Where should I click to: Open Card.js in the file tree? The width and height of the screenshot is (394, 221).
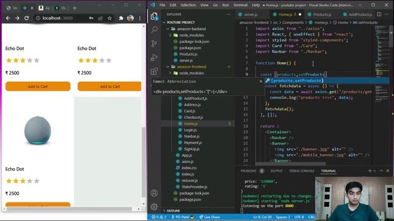tap(190, 111)
